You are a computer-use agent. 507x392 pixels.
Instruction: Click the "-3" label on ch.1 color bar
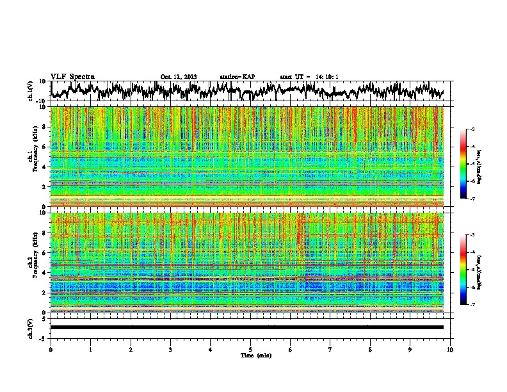pyautogui.click(x=472, y=129)
